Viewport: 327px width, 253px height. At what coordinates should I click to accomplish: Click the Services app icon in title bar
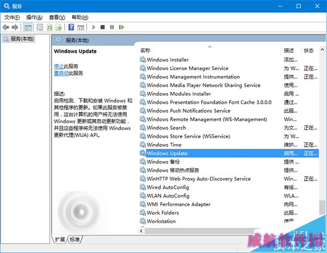coord(7,6)
